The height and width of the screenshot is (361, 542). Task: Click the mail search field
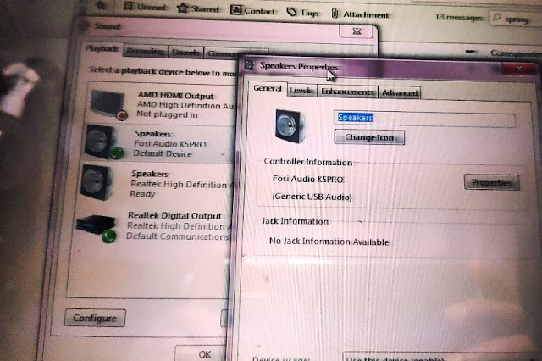point(515,19)
